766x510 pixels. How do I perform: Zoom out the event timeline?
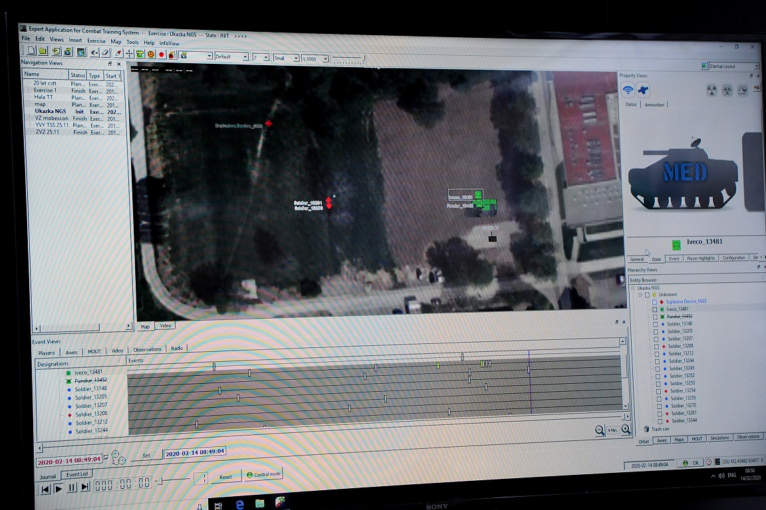pos(599,430)
